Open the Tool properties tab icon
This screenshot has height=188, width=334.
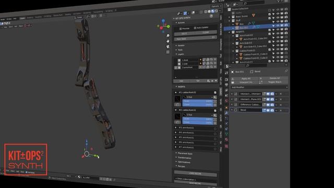click(x=226, y=73)
